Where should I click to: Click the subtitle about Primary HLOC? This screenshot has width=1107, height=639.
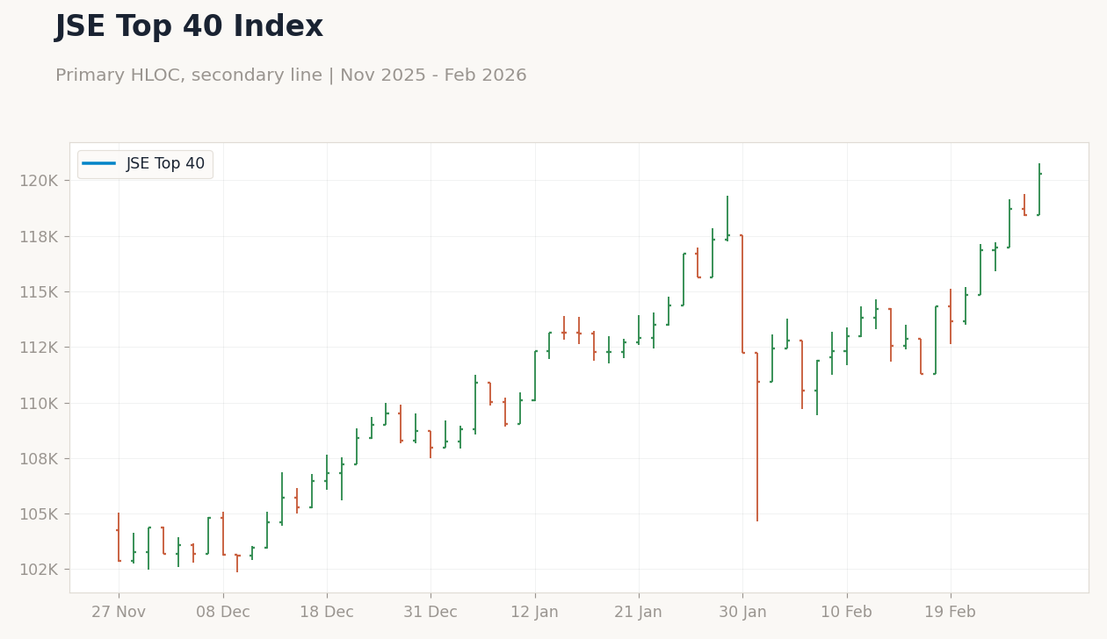291,75
